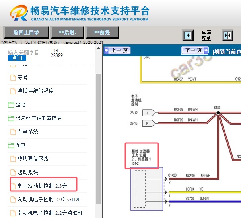Click wire label LCF24 YE

pyautogui.click(x=194, y=189)
